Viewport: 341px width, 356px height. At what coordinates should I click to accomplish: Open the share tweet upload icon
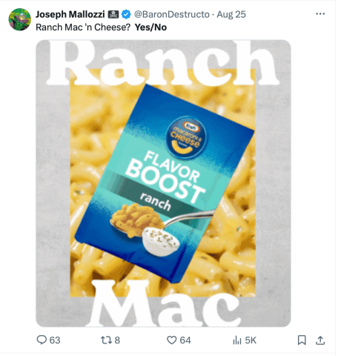pos(320,340)
